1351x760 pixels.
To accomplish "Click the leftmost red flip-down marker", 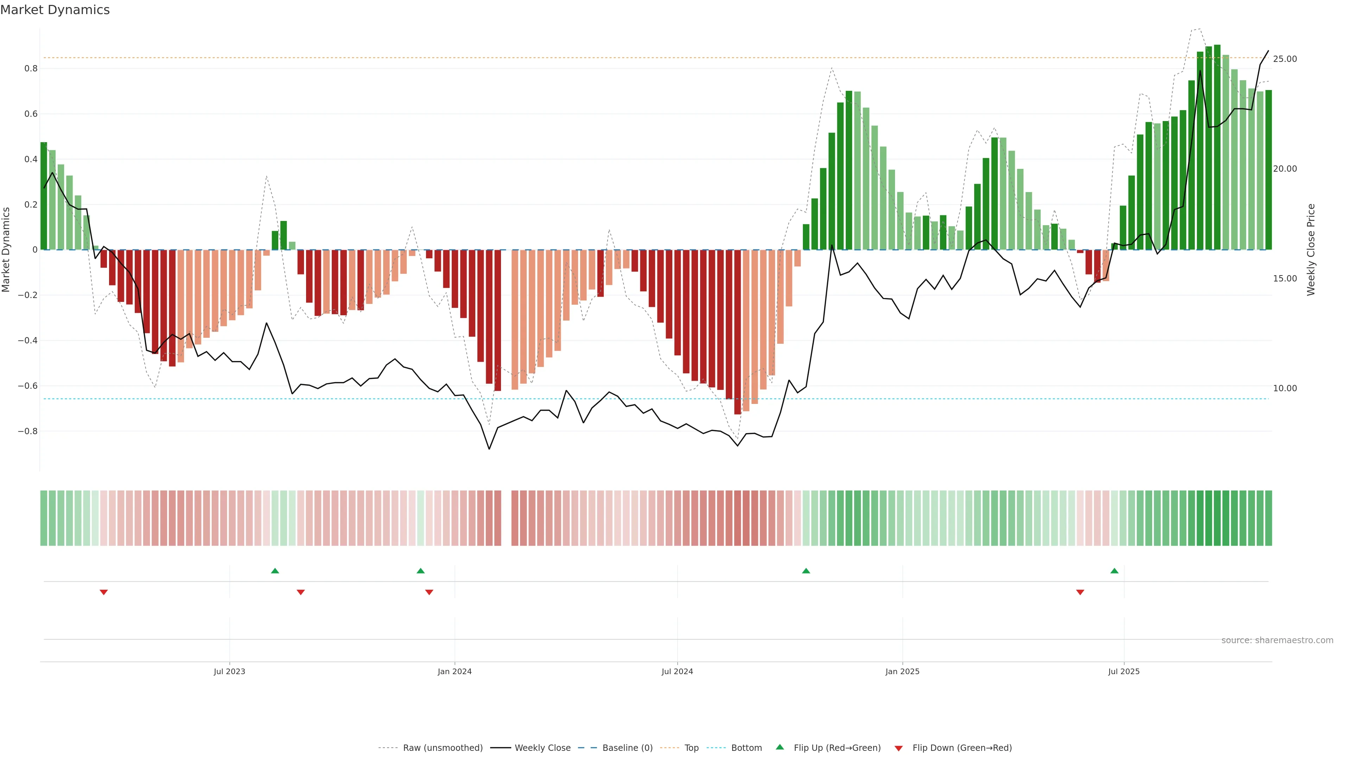I will point(104,592).
